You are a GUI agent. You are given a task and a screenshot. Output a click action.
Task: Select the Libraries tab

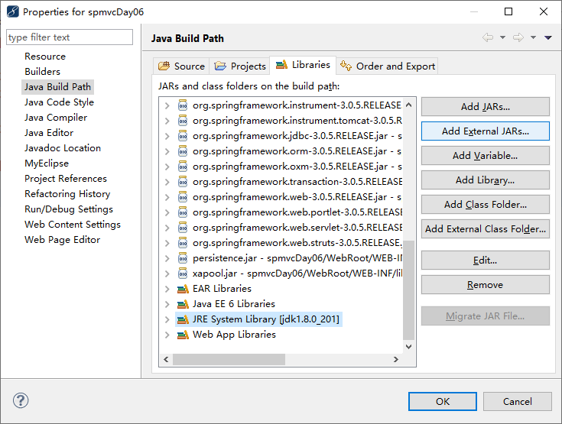[x=303, y=65]
